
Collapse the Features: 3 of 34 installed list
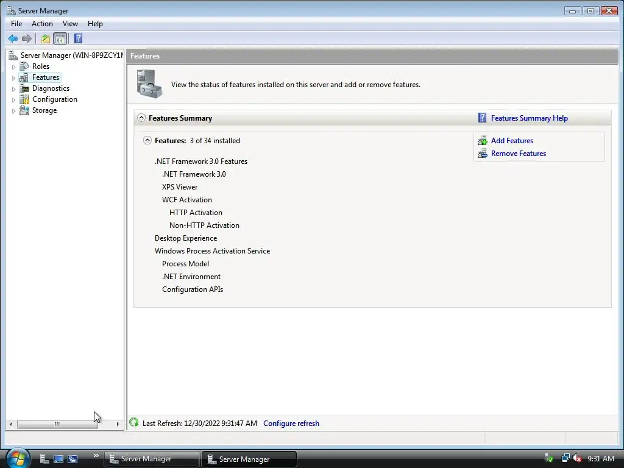tap(147, 140)
